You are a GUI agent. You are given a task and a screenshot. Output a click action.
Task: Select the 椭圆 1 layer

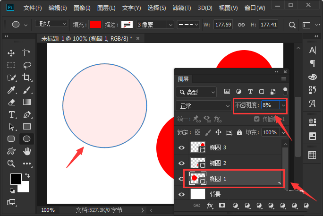236,179
